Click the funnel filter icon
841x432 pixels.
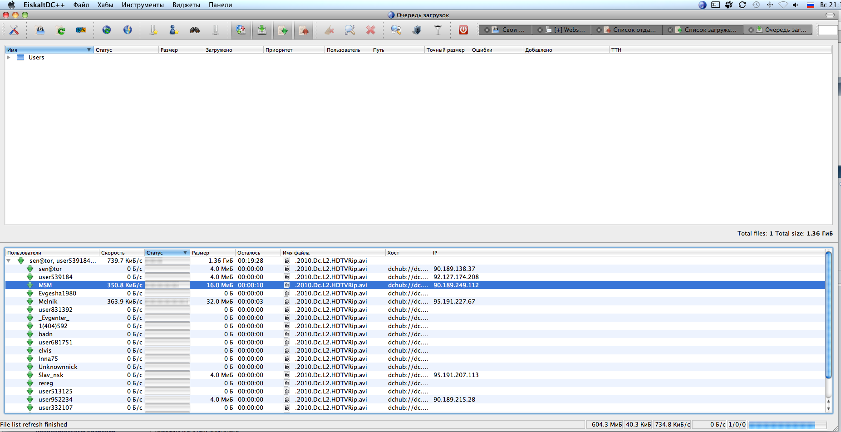438,30
